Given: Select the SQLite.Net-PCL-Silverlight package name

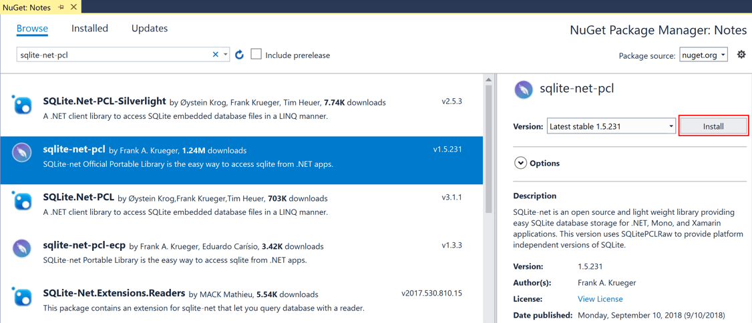Looking at the screenshot, I should (104, 101).
